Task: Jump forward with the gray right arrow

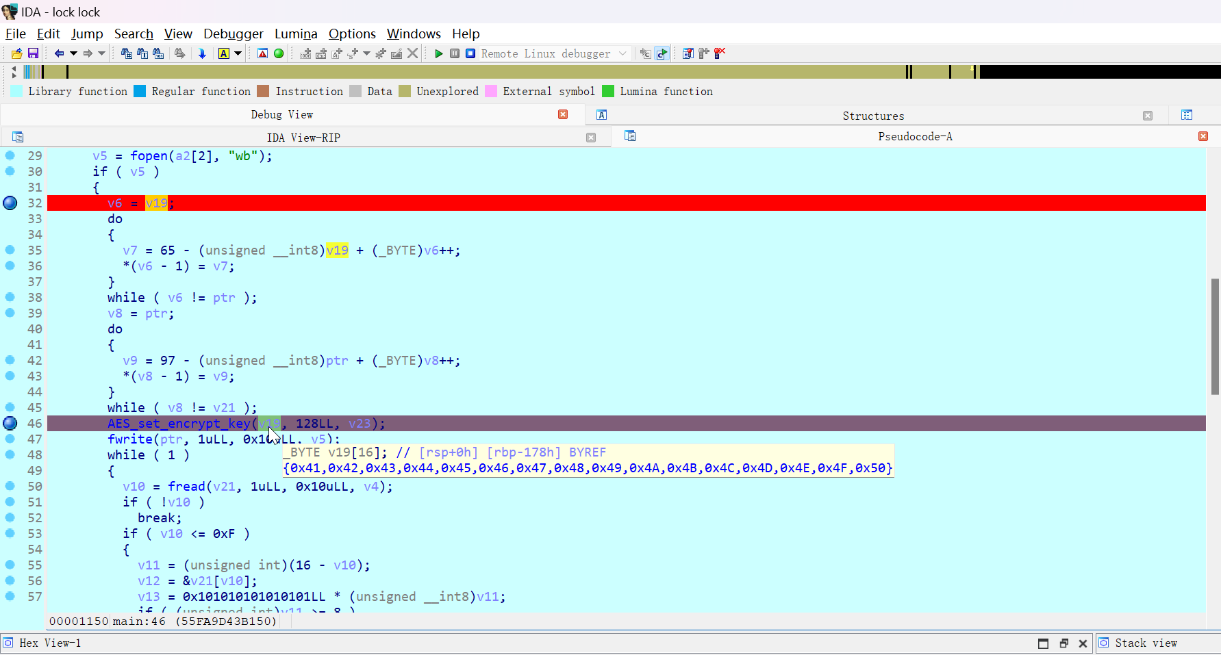Action: click(88, 53)
